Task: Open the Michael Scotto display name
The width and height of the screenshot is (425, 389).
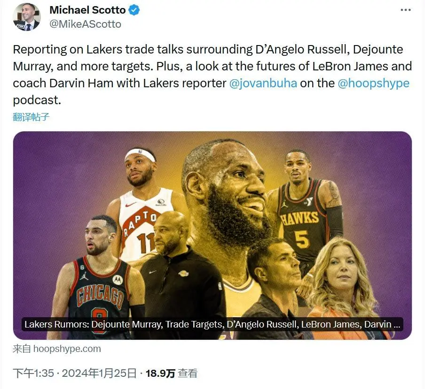Action: pyautogui.click(x=87, y=10)
